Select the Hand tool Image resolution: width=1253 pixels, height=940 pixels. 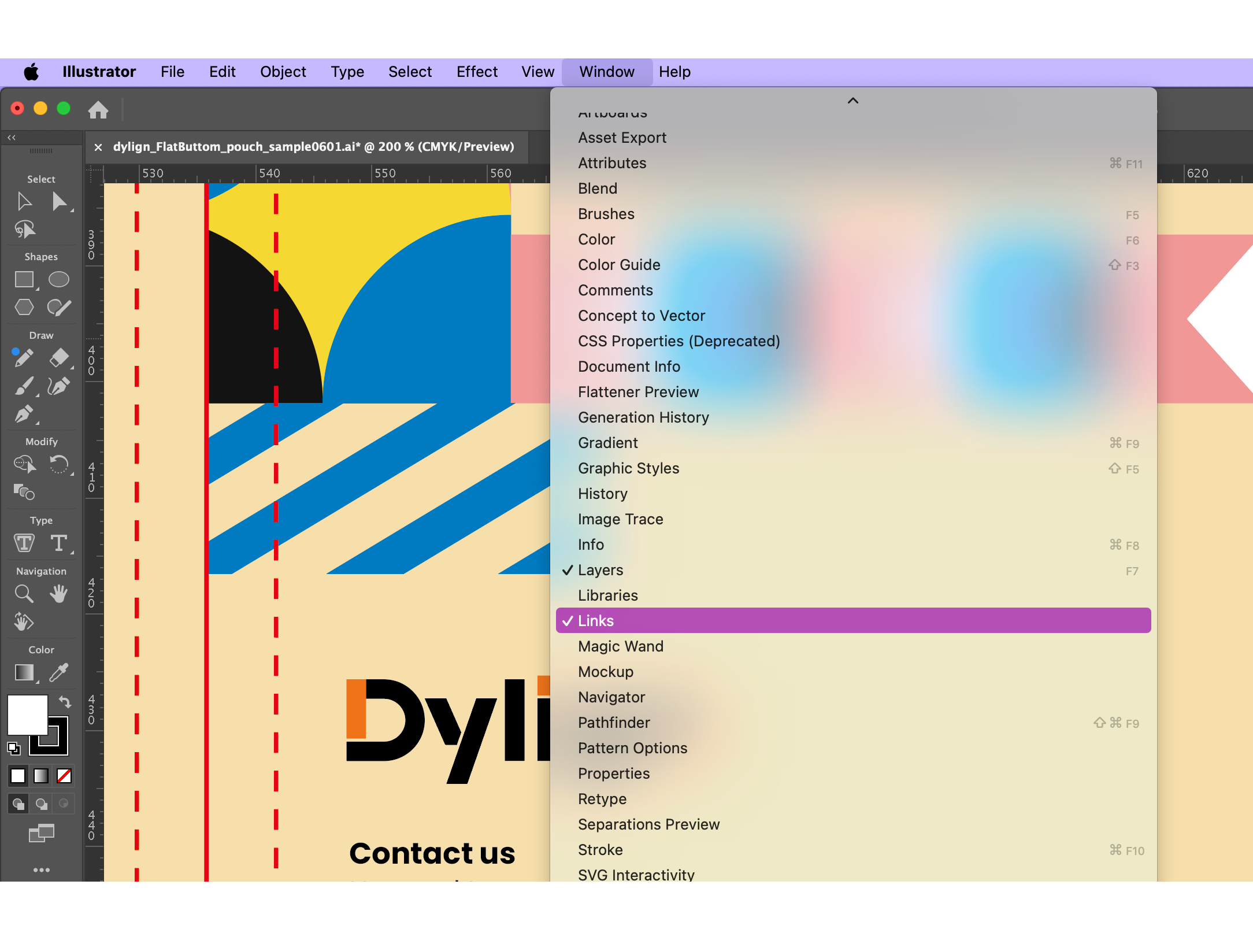59,594
